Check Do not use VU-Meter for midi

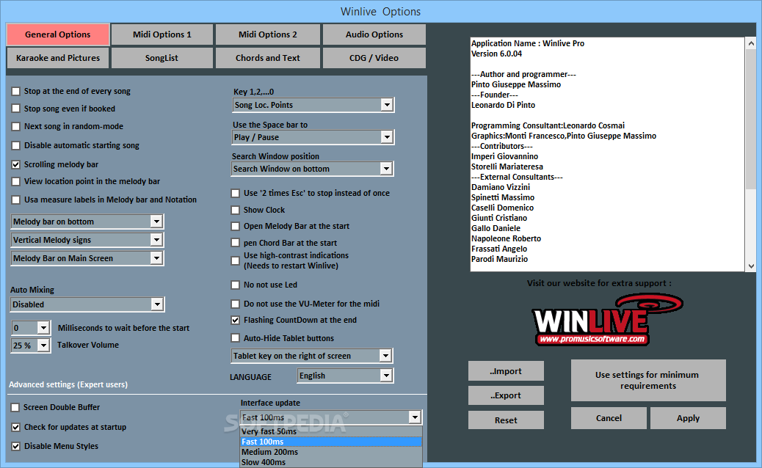[235, 304]
